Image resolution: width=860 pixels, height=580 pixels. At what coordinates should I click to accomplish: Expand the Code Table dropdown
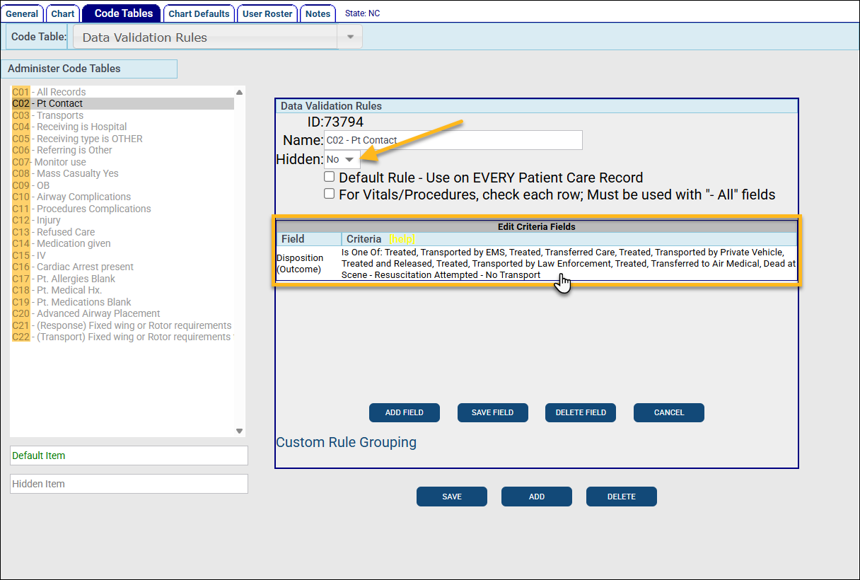coord(349,37)
